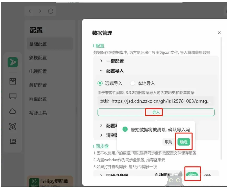Click the forward arrow navigation icon
The height and width of the screenshot is (187, 227).
pyautogui.click(x=40, y=11)
